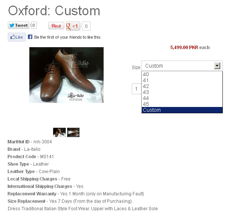Open the tweet count bubble
This screenshot has height=218, width=244.
point(34,25)
